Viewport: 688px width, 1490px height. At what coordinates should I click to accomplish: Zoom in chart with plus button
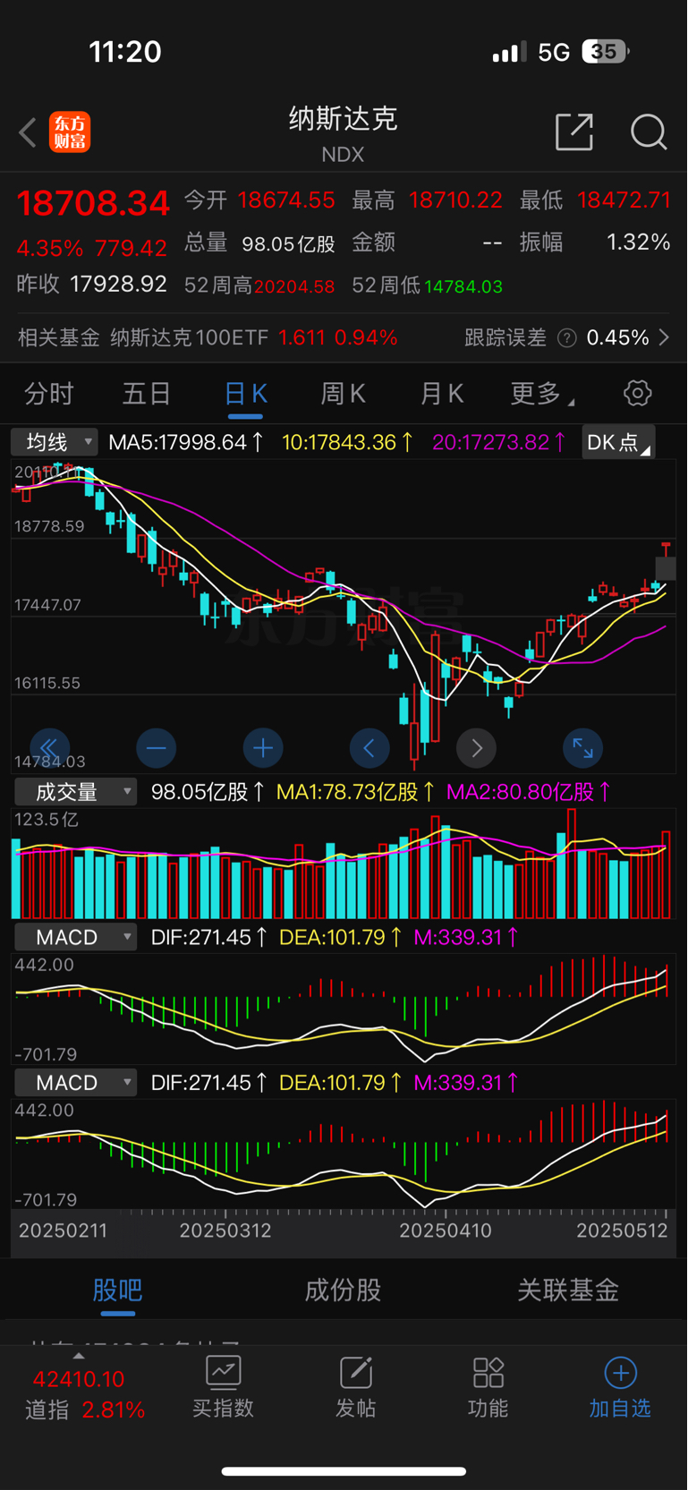click(x=263, y=747)
